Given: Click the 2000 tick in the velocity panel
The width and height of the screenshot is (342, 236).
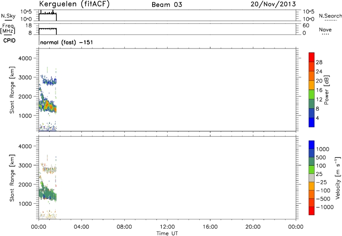Looking at the screenshot, I should [25, 184].
